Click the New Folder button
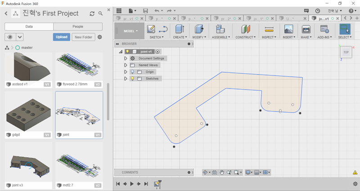This screenshot has height=191, width=360. coord(83,37)
